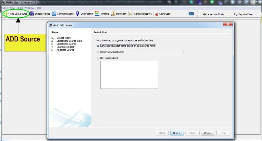Screen dimensions: 262x141
Task: Click the Finish button
Action: pos(192,133)
